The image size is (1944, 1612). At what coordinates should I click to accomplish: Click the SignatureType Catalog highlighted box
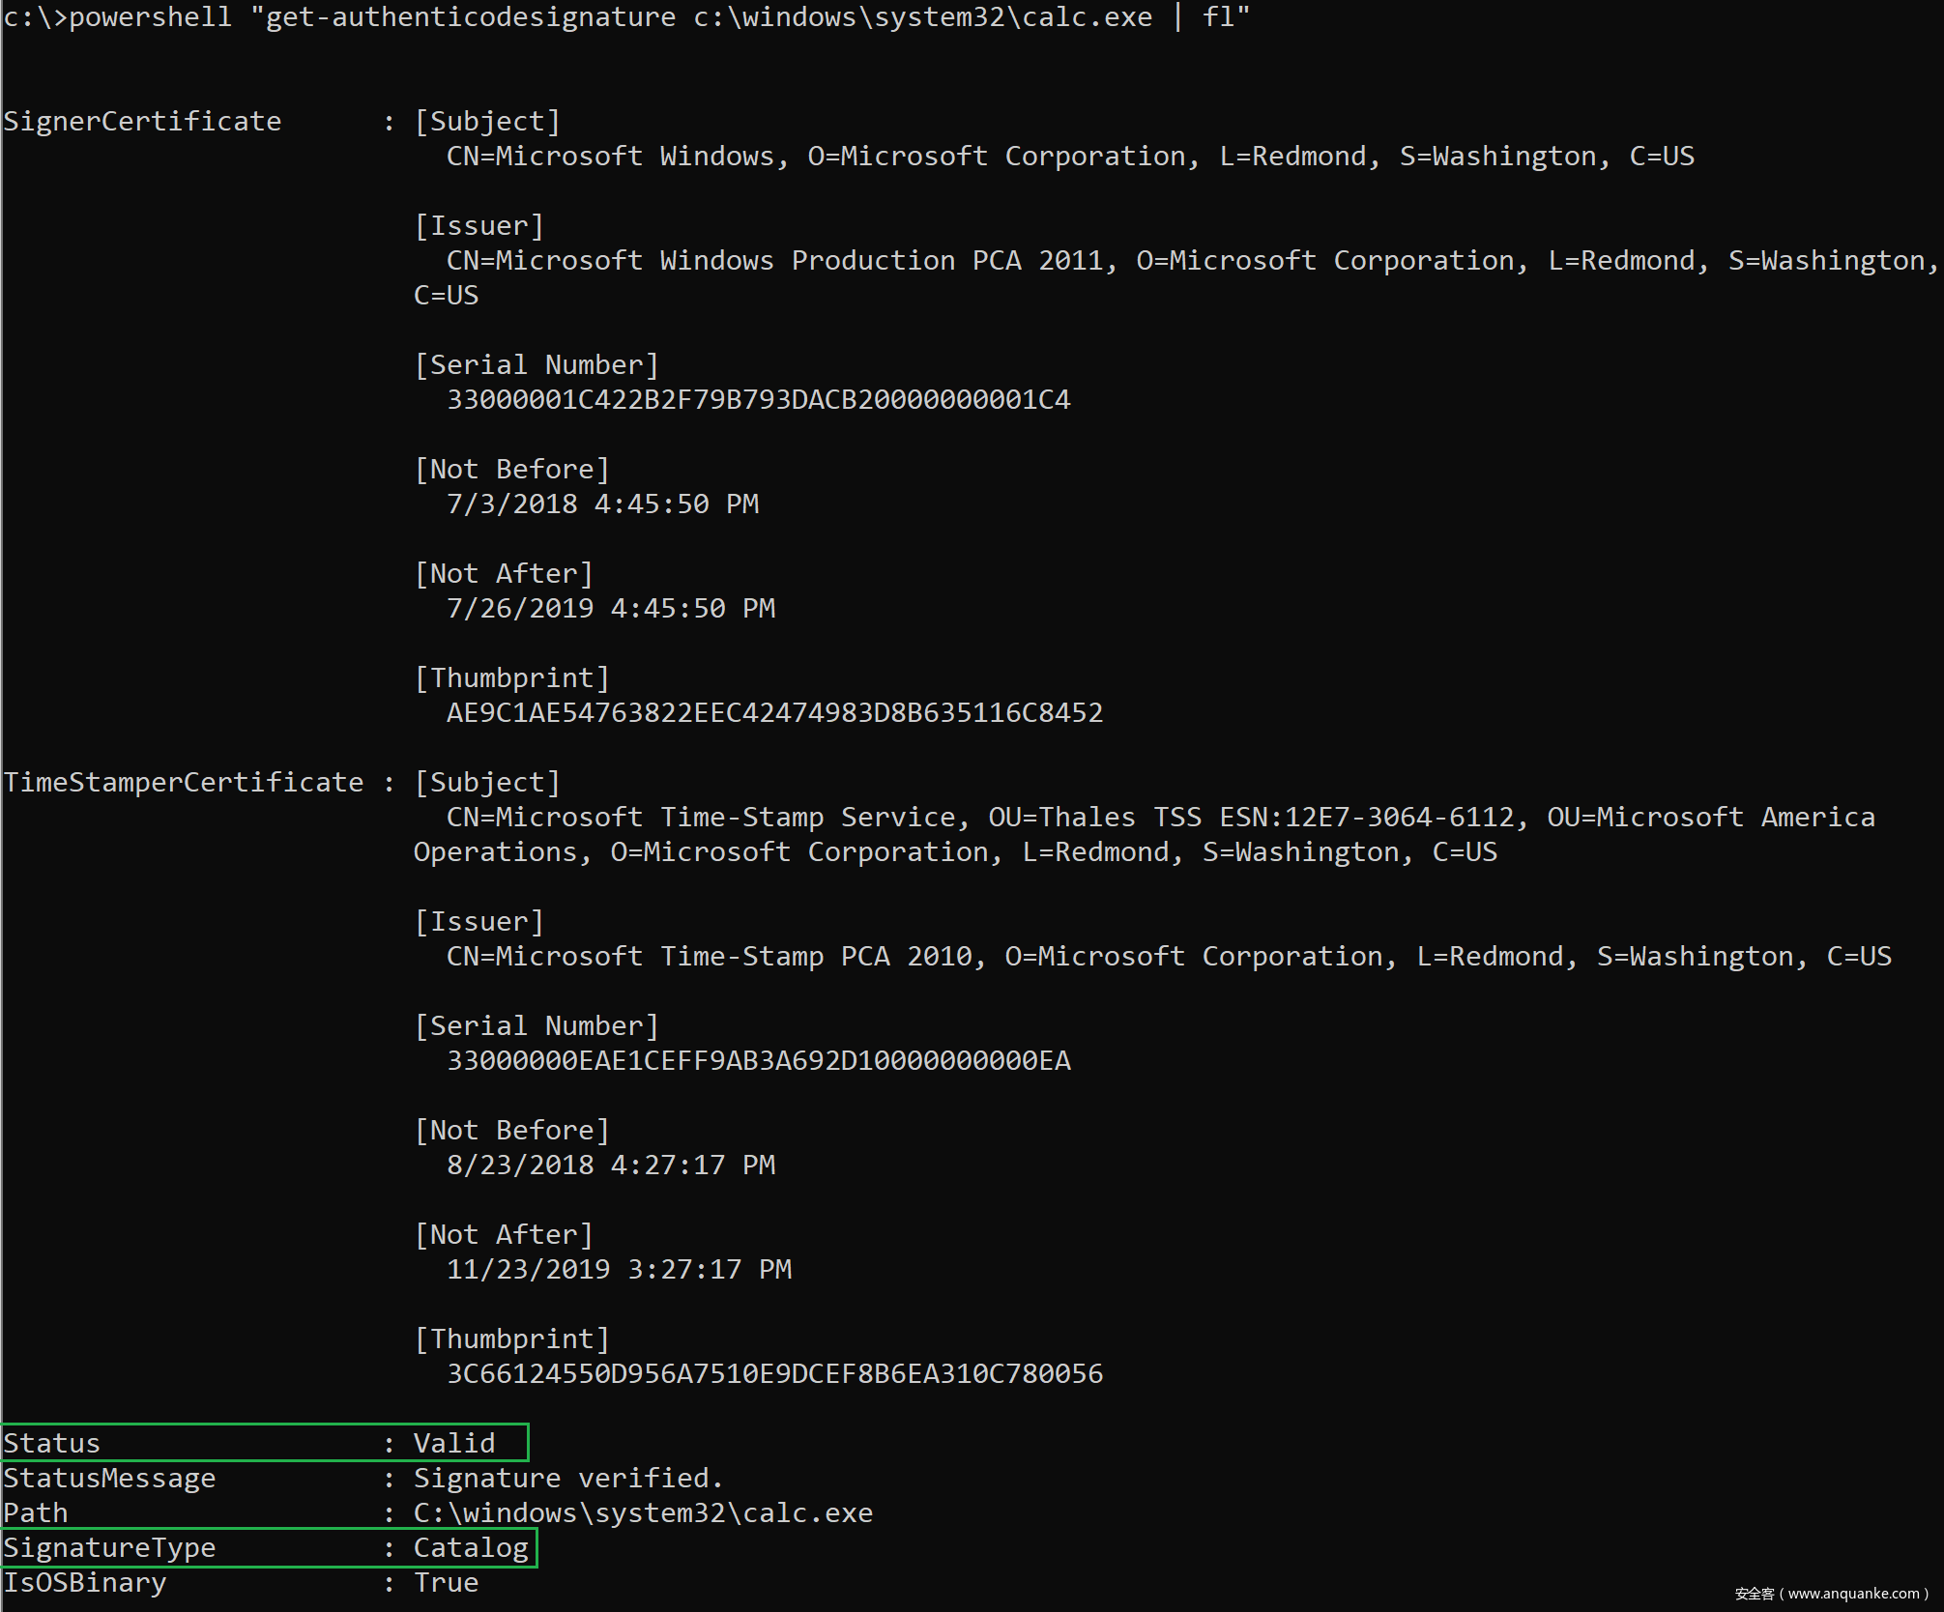point(268,1547)
